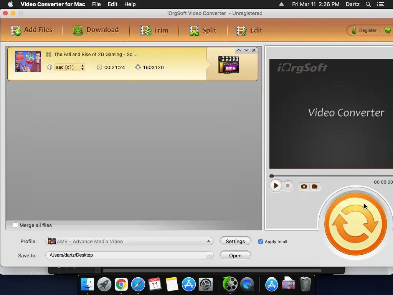Click the Settings button

[x=235, y=241]
